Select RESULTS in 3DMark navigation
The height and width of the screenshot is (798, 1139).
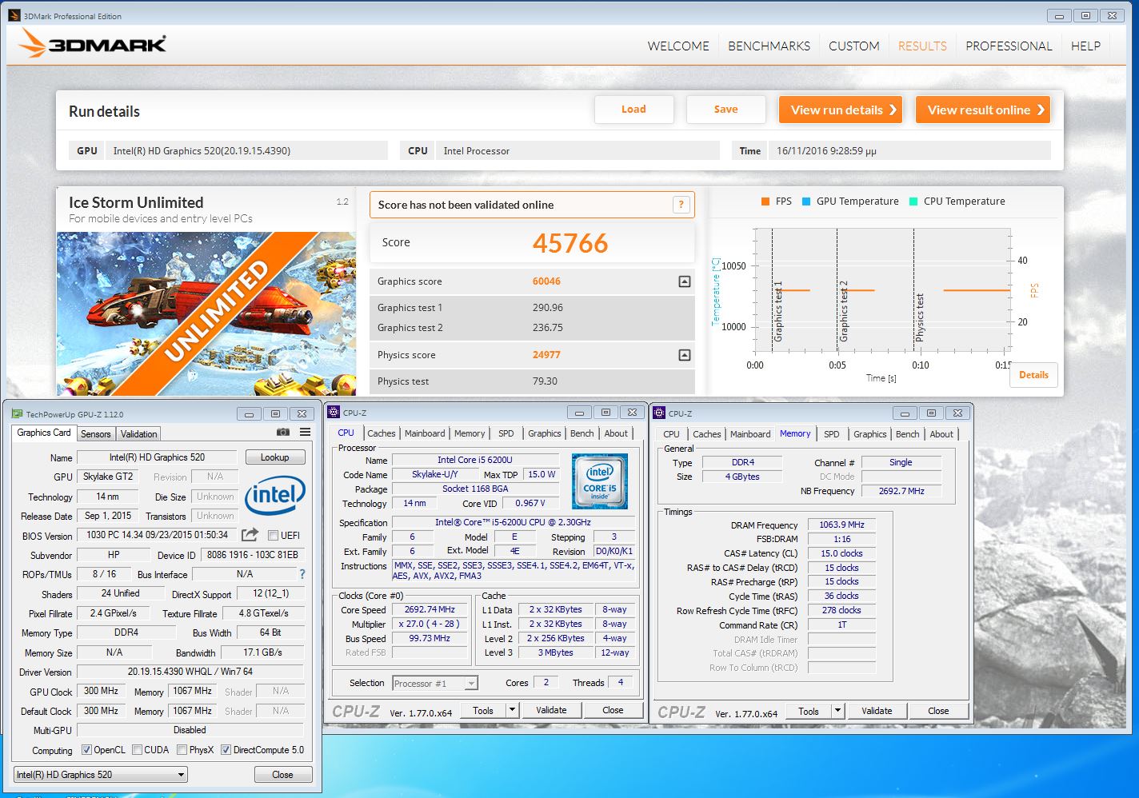tap(922, 46)
